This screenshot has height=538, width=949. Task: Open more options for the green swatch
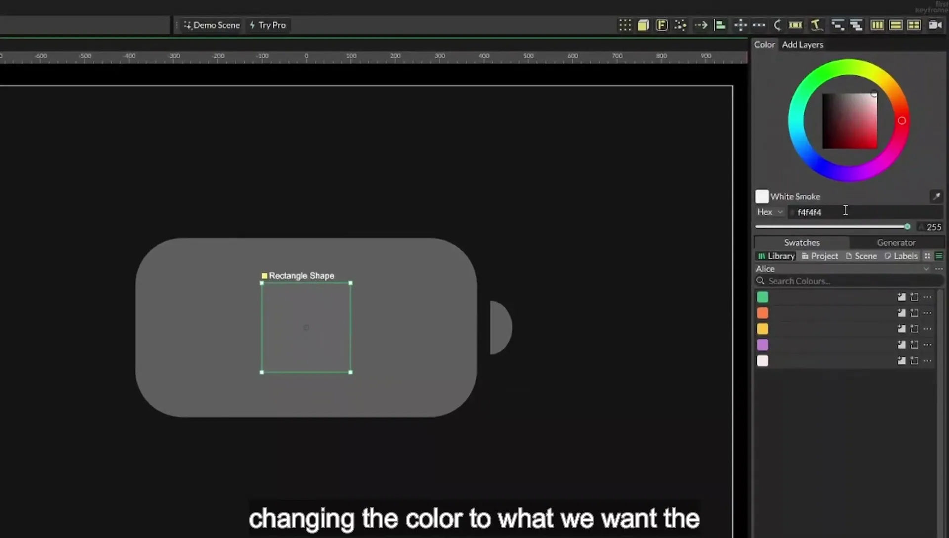point(927,297)
